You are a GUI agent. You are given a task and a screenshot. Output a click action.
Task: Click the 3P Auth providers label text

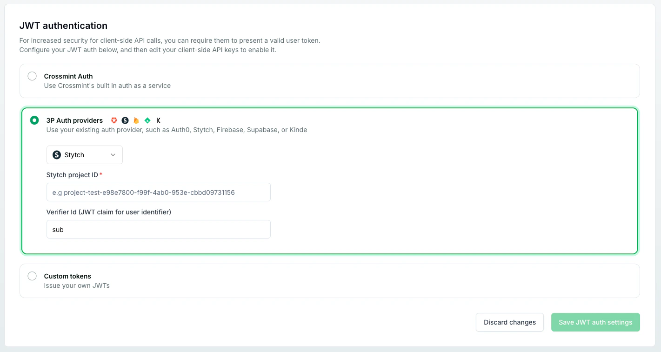(74, 120)
